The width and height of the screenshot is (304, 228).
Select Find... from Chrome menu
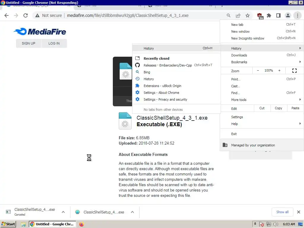tap(262, 93)
